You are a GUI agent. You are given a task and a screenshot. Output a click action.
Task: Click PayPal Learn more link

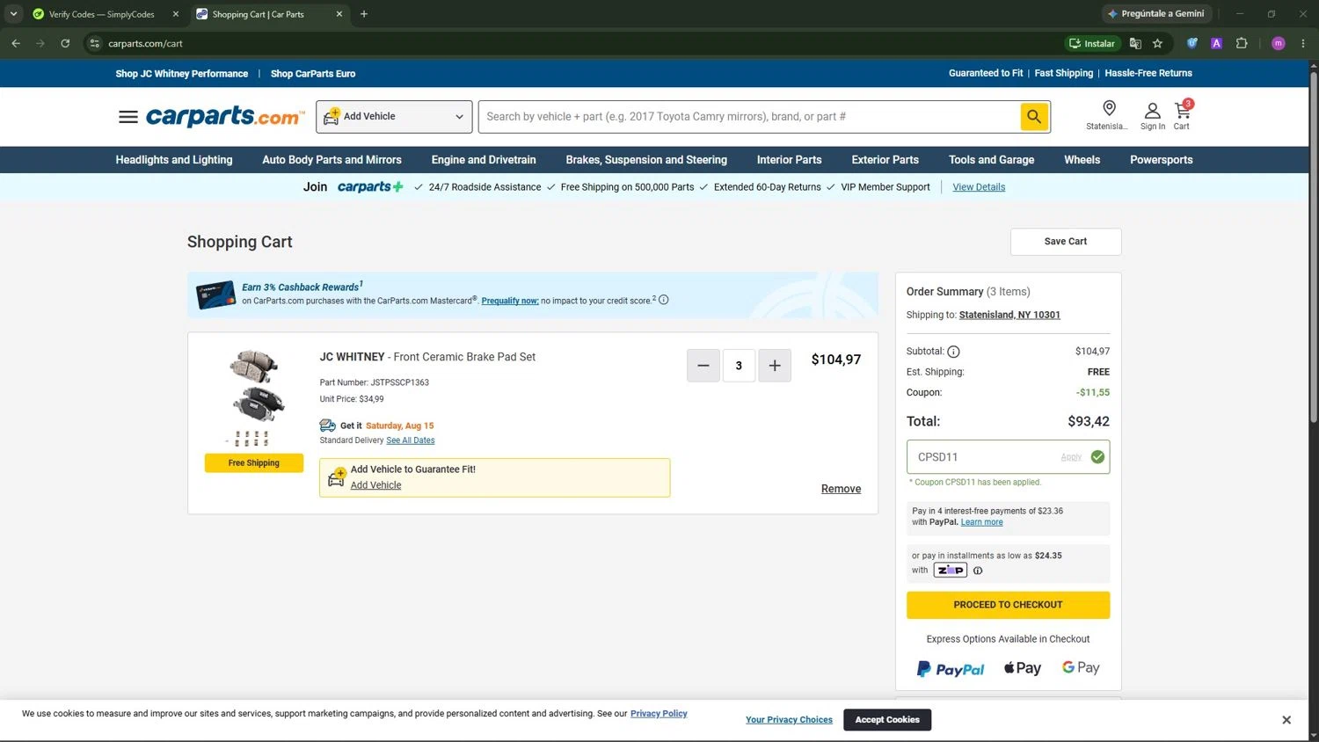coord(981,522)
